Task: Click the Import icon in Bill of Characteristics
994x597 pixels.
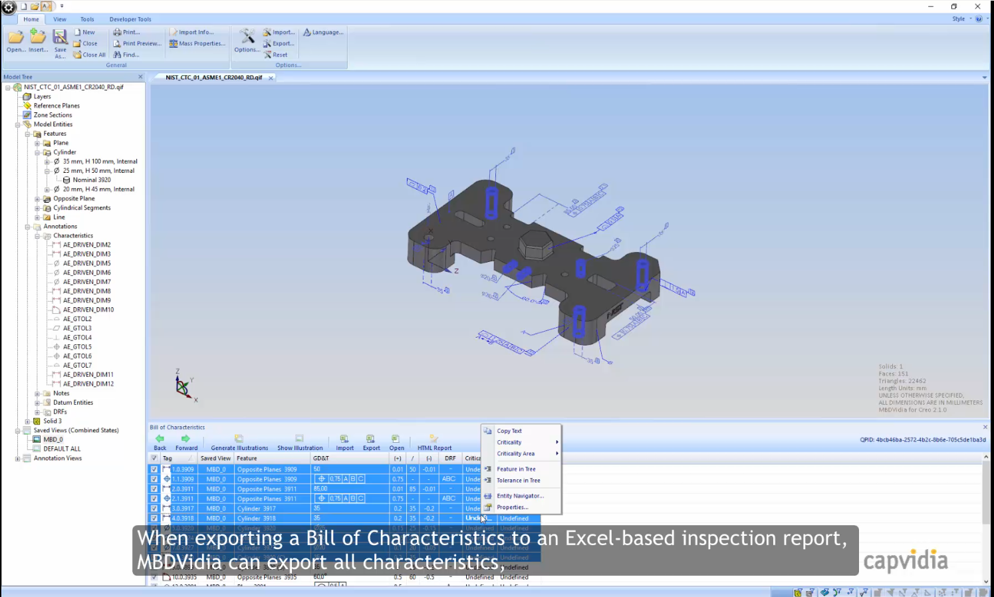Action: (344, 439)
